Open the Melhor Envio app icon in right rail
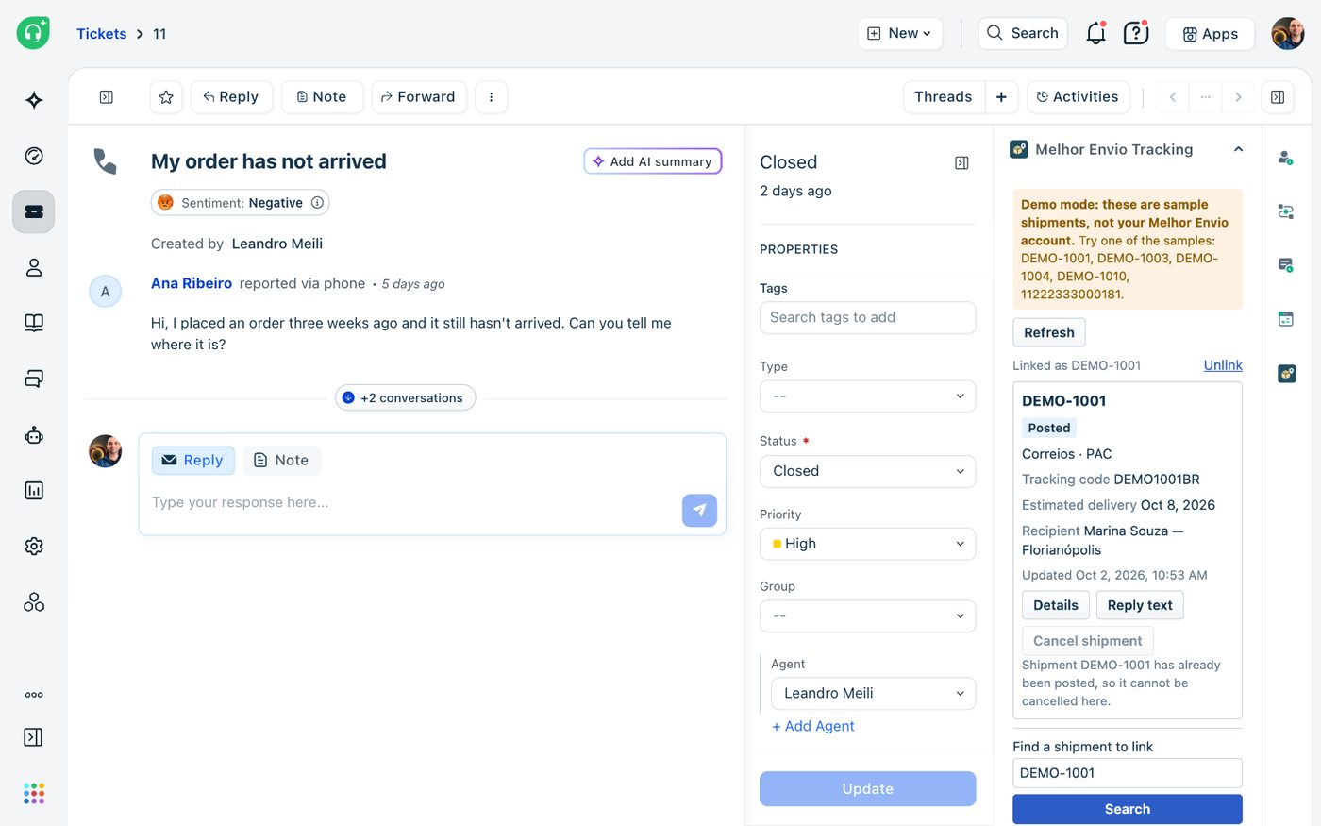This screenshot has height=826, width=1321. (x=1286, y=374)
